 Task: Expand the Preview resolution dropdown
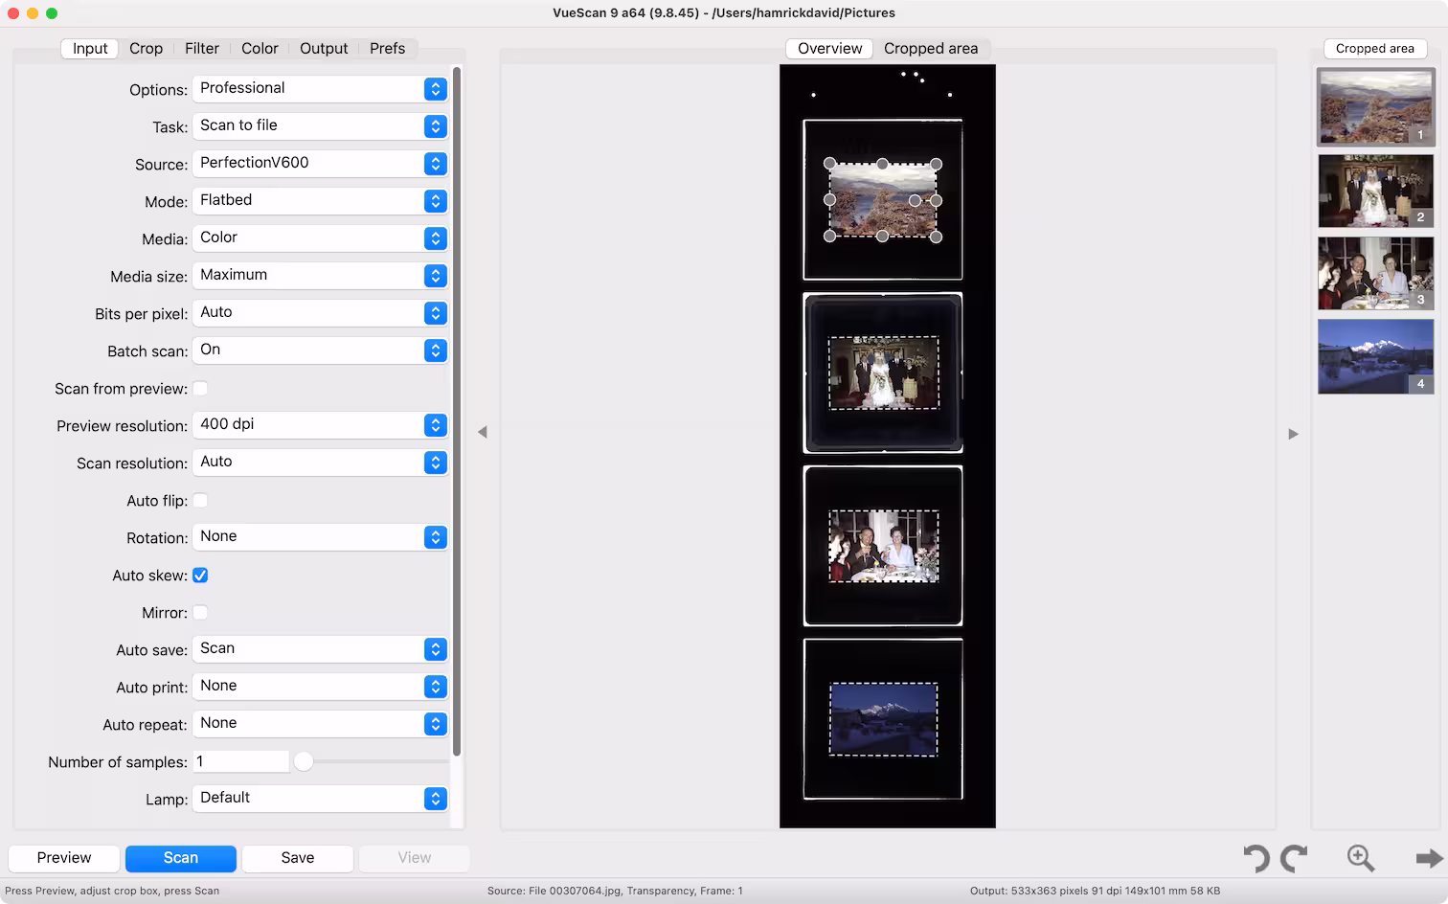pos(320,425)
